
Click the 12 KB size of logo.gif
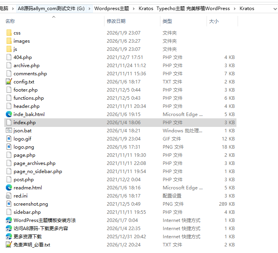coord(228,139)
